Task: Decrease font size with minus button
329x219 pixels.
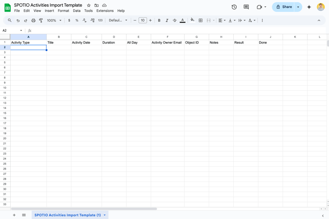Action: 135,20
